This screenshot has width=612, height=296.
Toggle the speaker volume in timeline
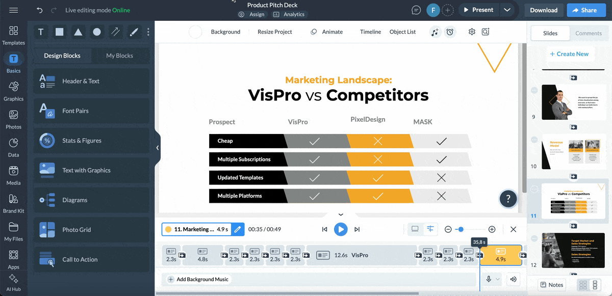[x=513, y=279]
